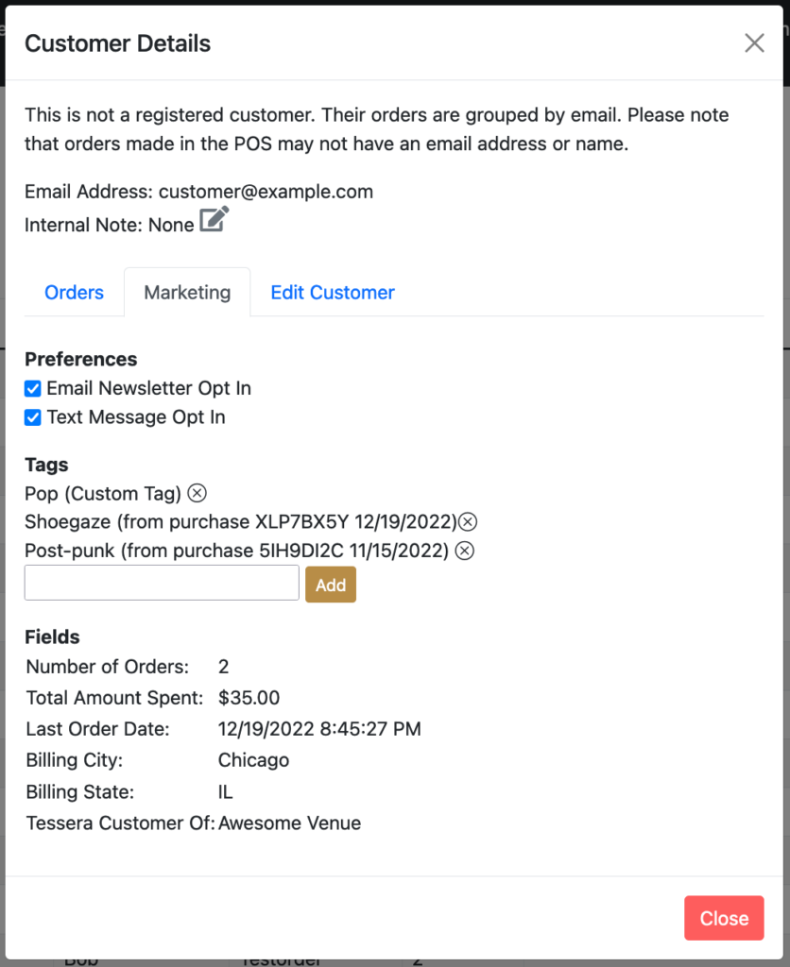Select the Marketing tab
The image size is (790, 967).
tap(187, 293)
